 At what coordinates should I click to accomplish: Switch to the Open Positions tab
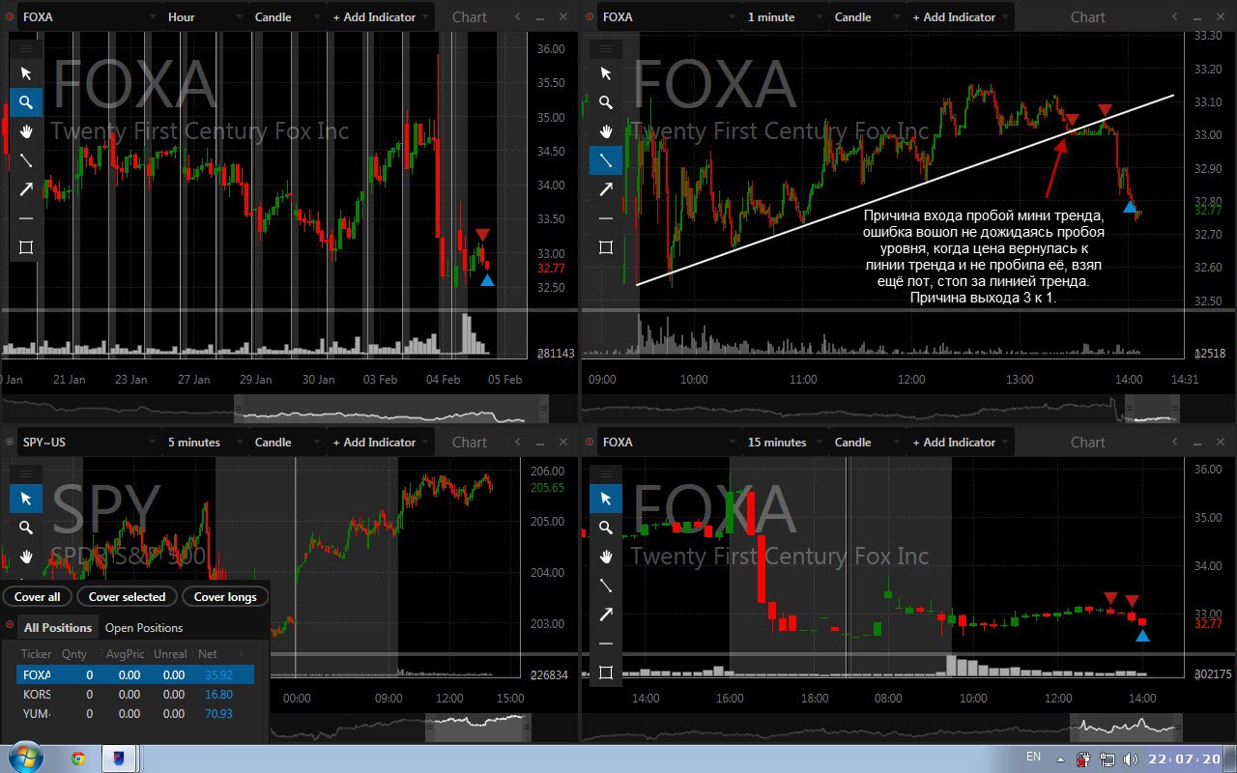[x=144, y=628]
